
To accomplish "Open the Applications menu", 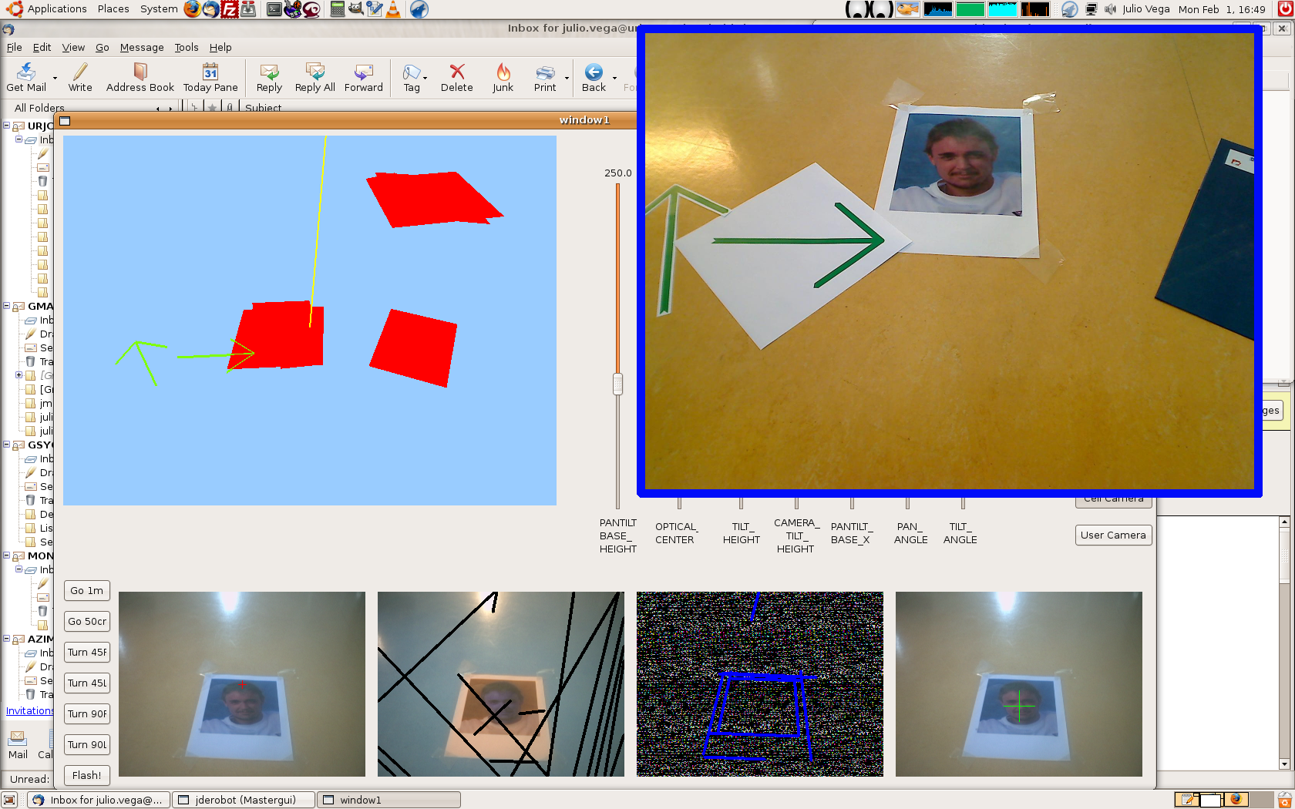I will [48, 9].
